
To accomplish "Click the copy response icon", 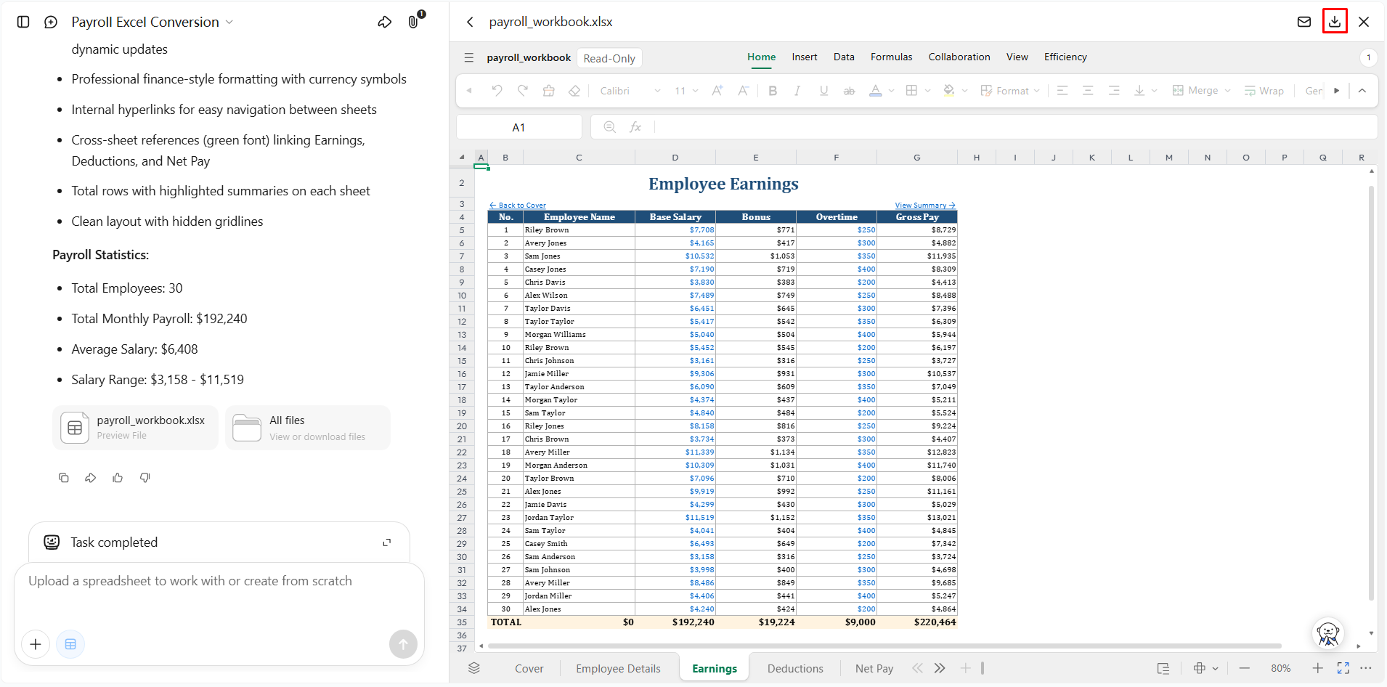I will click(64, 478).
